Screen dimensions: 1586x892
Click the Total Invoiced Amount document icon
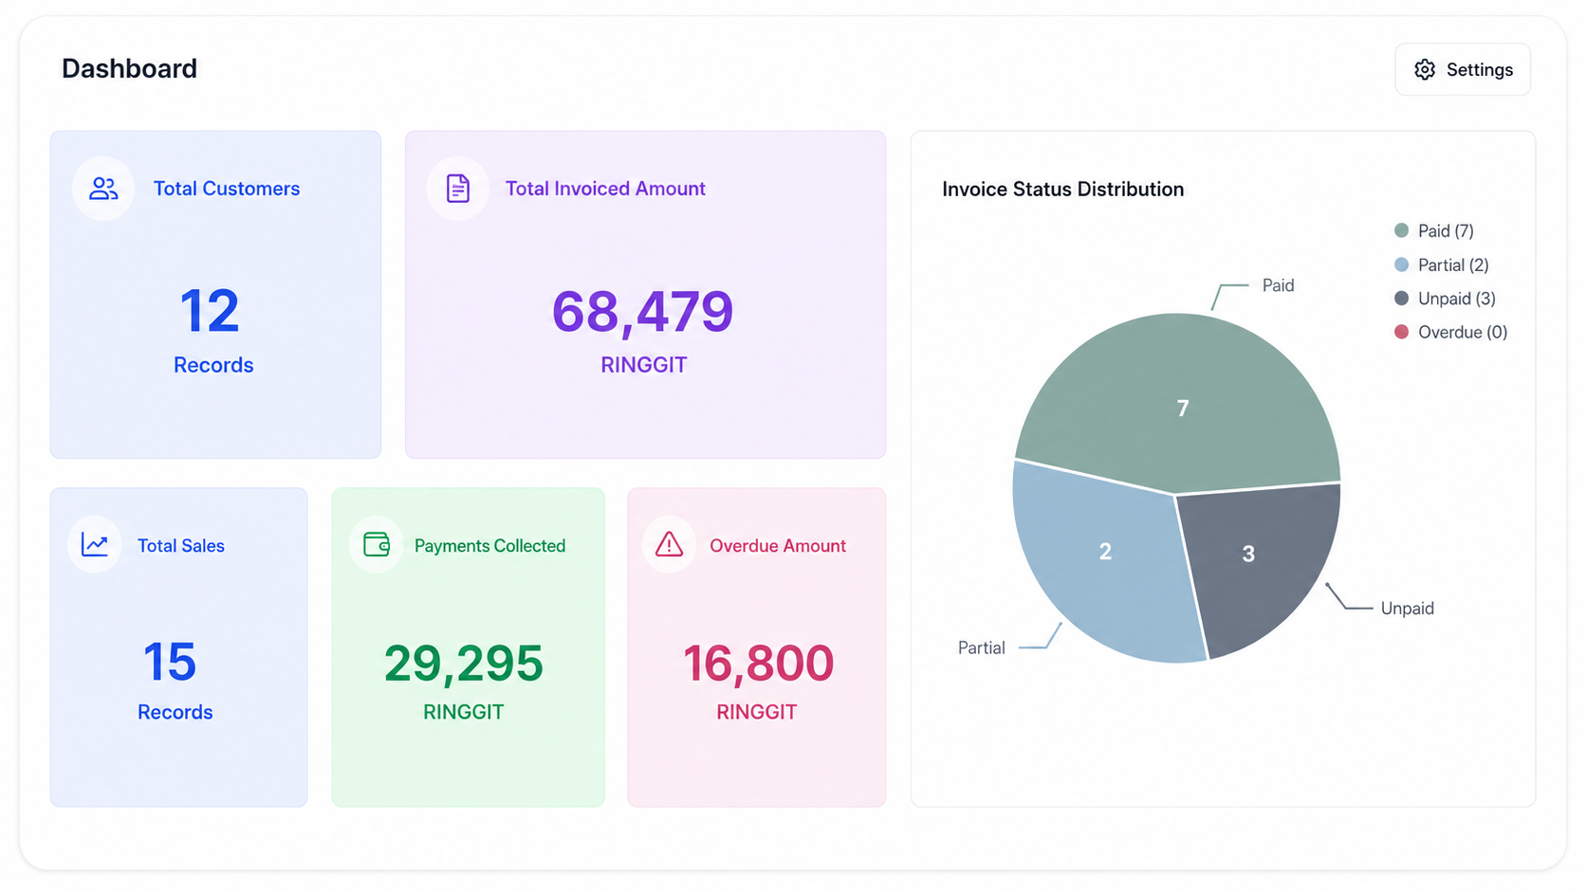(458, 189)
